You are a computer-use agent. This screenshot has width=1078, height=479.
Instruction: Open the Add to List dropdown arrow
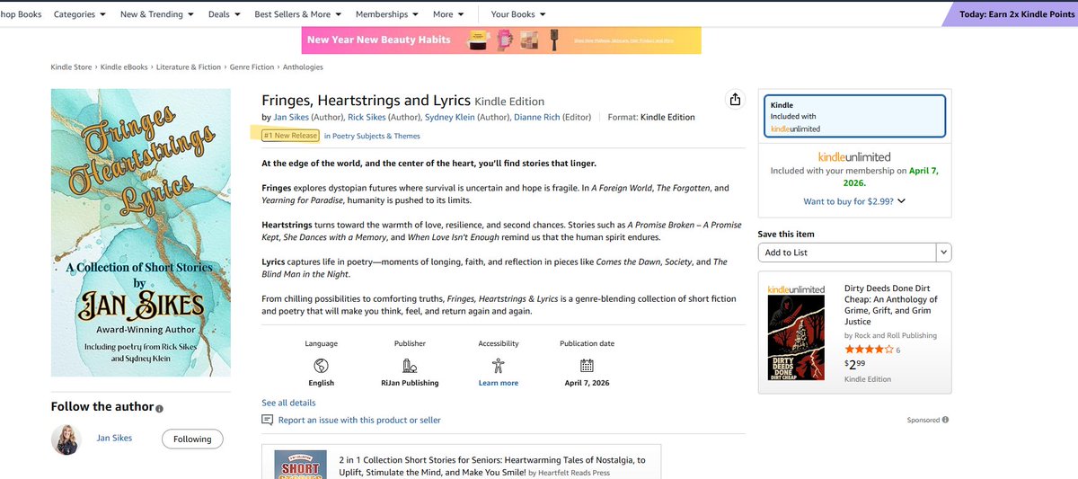[x=943, y=253]
